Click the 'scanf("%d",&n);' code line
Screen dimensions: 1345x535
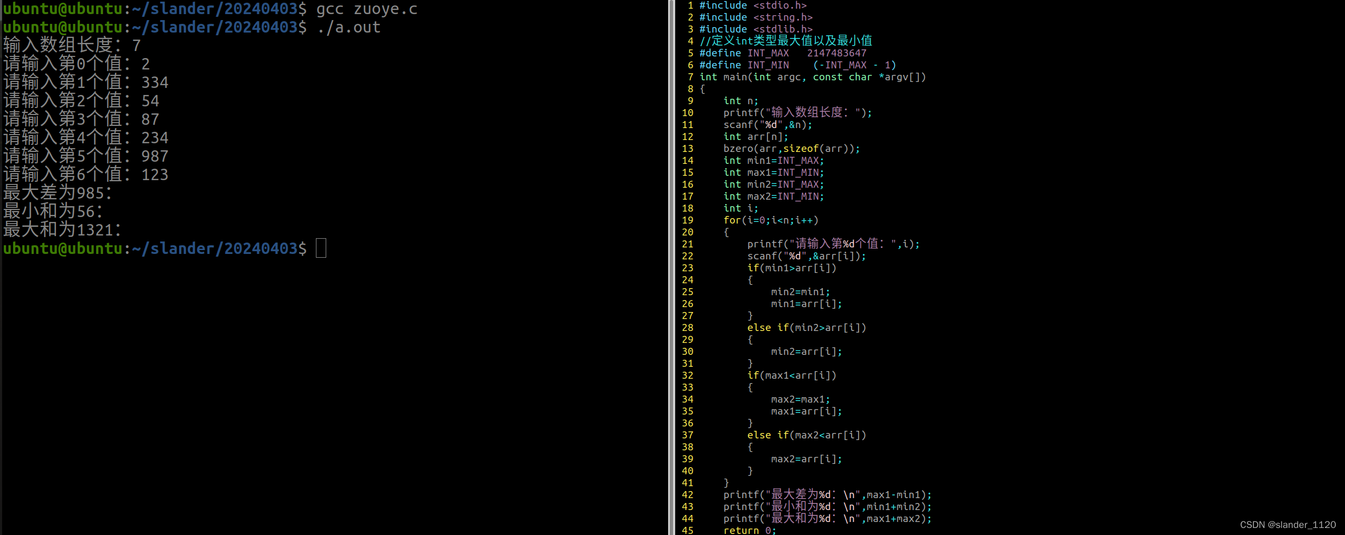click(767, 125)
